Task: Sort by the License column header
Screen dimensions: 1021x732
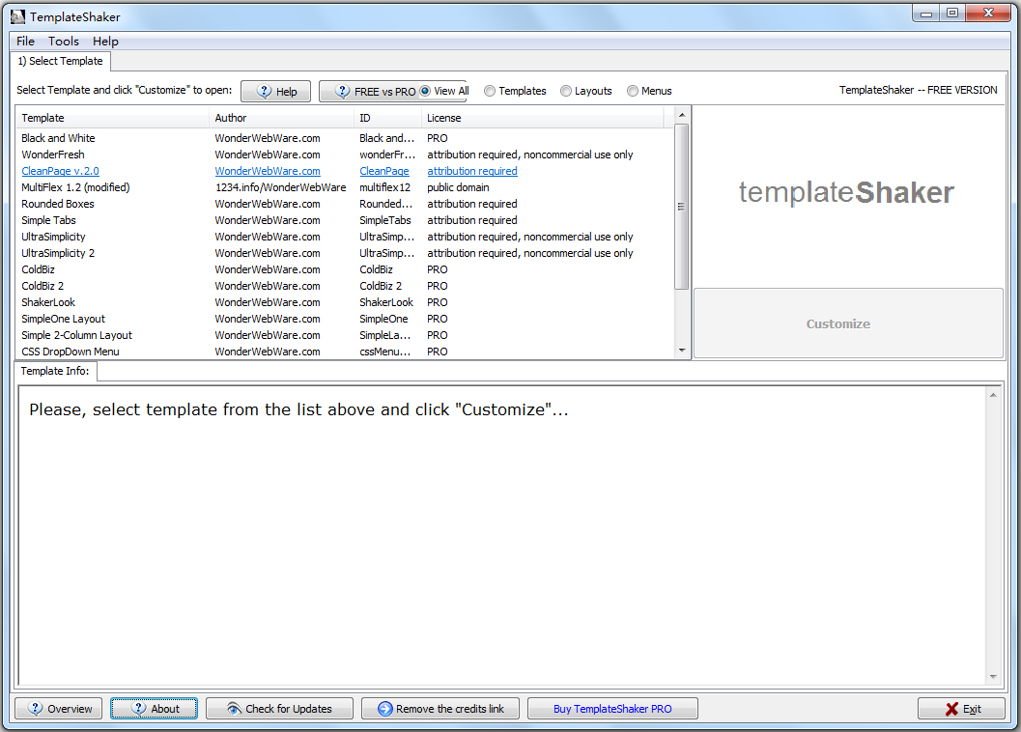Action: [543, 118]
